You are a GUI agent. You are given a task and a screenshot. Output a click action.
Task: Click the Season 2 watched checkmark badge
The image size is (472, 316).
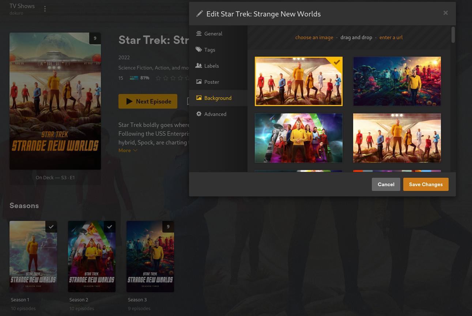[x=110, y=227]
